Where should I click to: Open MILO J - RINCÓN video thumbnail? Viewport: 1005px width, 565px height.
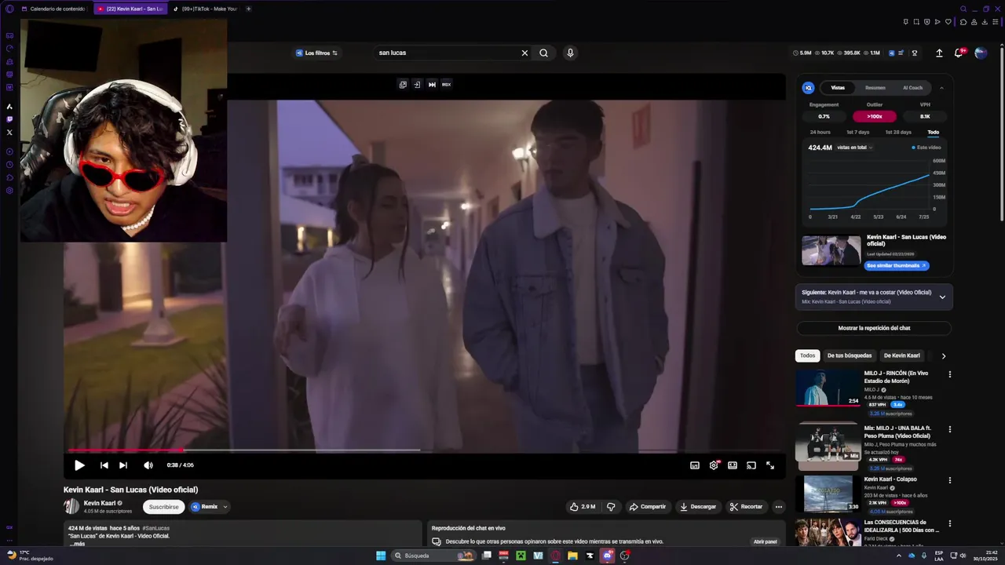828,388
